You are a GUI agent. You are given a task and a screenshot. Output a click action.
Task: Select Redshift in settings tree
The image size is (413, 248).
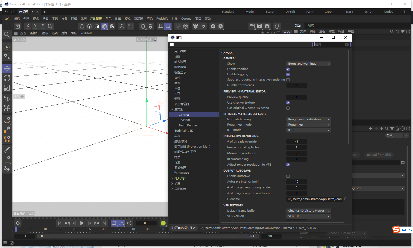click(x=184, y=120)
